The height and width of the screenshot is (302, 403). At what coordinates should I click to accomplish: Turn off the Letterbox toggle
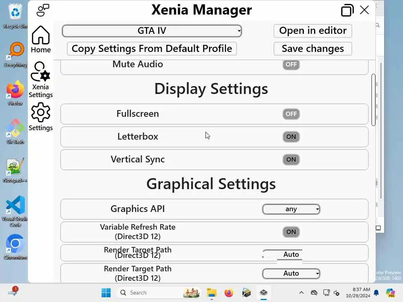[291, 137]
